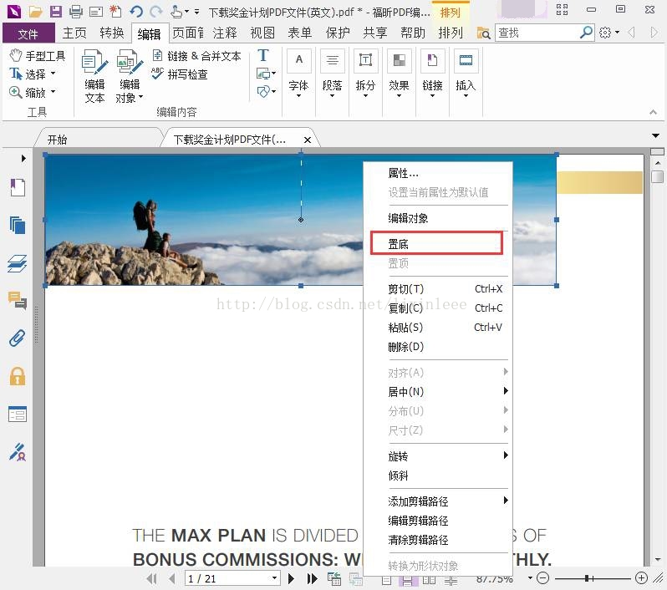Open the 链接 ribbon group button
Screen dimensions: 667x590
(432, 74)
